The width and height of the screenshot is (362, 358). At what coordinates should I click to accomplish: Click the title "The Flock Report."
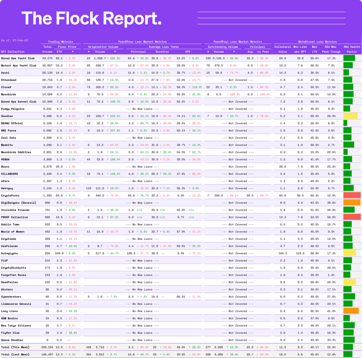91,18
